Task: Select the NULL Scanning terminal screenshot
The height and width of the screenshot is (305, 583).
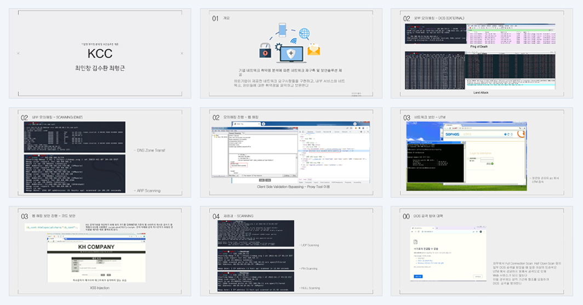Action: tap(256, 281)
